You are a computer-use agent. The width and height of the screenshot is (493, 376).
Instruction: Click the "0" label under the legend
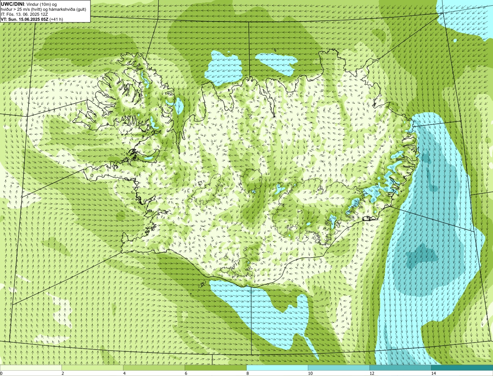point(1,373)
